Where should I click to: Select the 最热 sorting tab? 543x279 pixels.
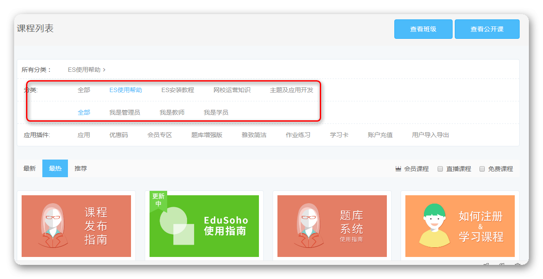click(x=55, y=168)
